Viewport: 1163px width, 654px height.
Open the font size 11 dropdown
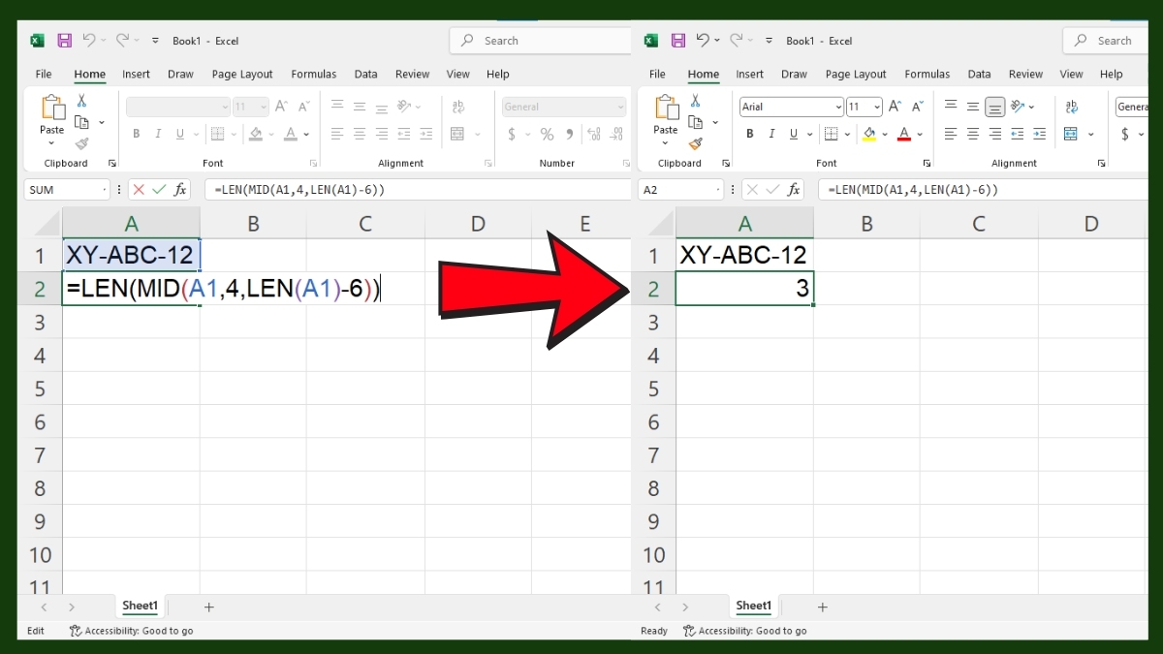(x=875, y=107)
